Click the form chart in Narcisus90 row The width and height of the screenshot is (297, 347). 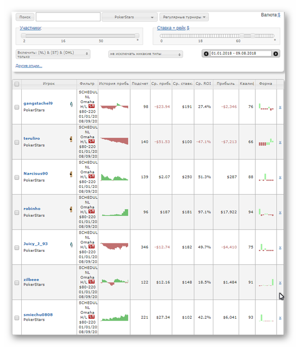pos(266,177)
